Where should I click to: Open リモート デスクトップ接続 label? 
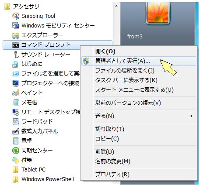click(x=51, y=112)
